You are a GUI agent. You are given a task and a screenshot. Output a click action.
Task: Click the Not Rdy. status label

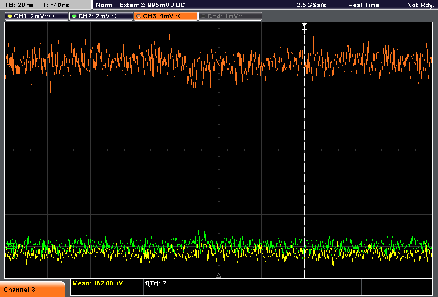[420, 5]
